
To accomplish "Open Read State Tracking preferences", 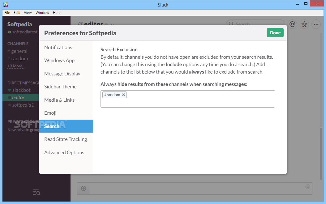I will 66,139.
